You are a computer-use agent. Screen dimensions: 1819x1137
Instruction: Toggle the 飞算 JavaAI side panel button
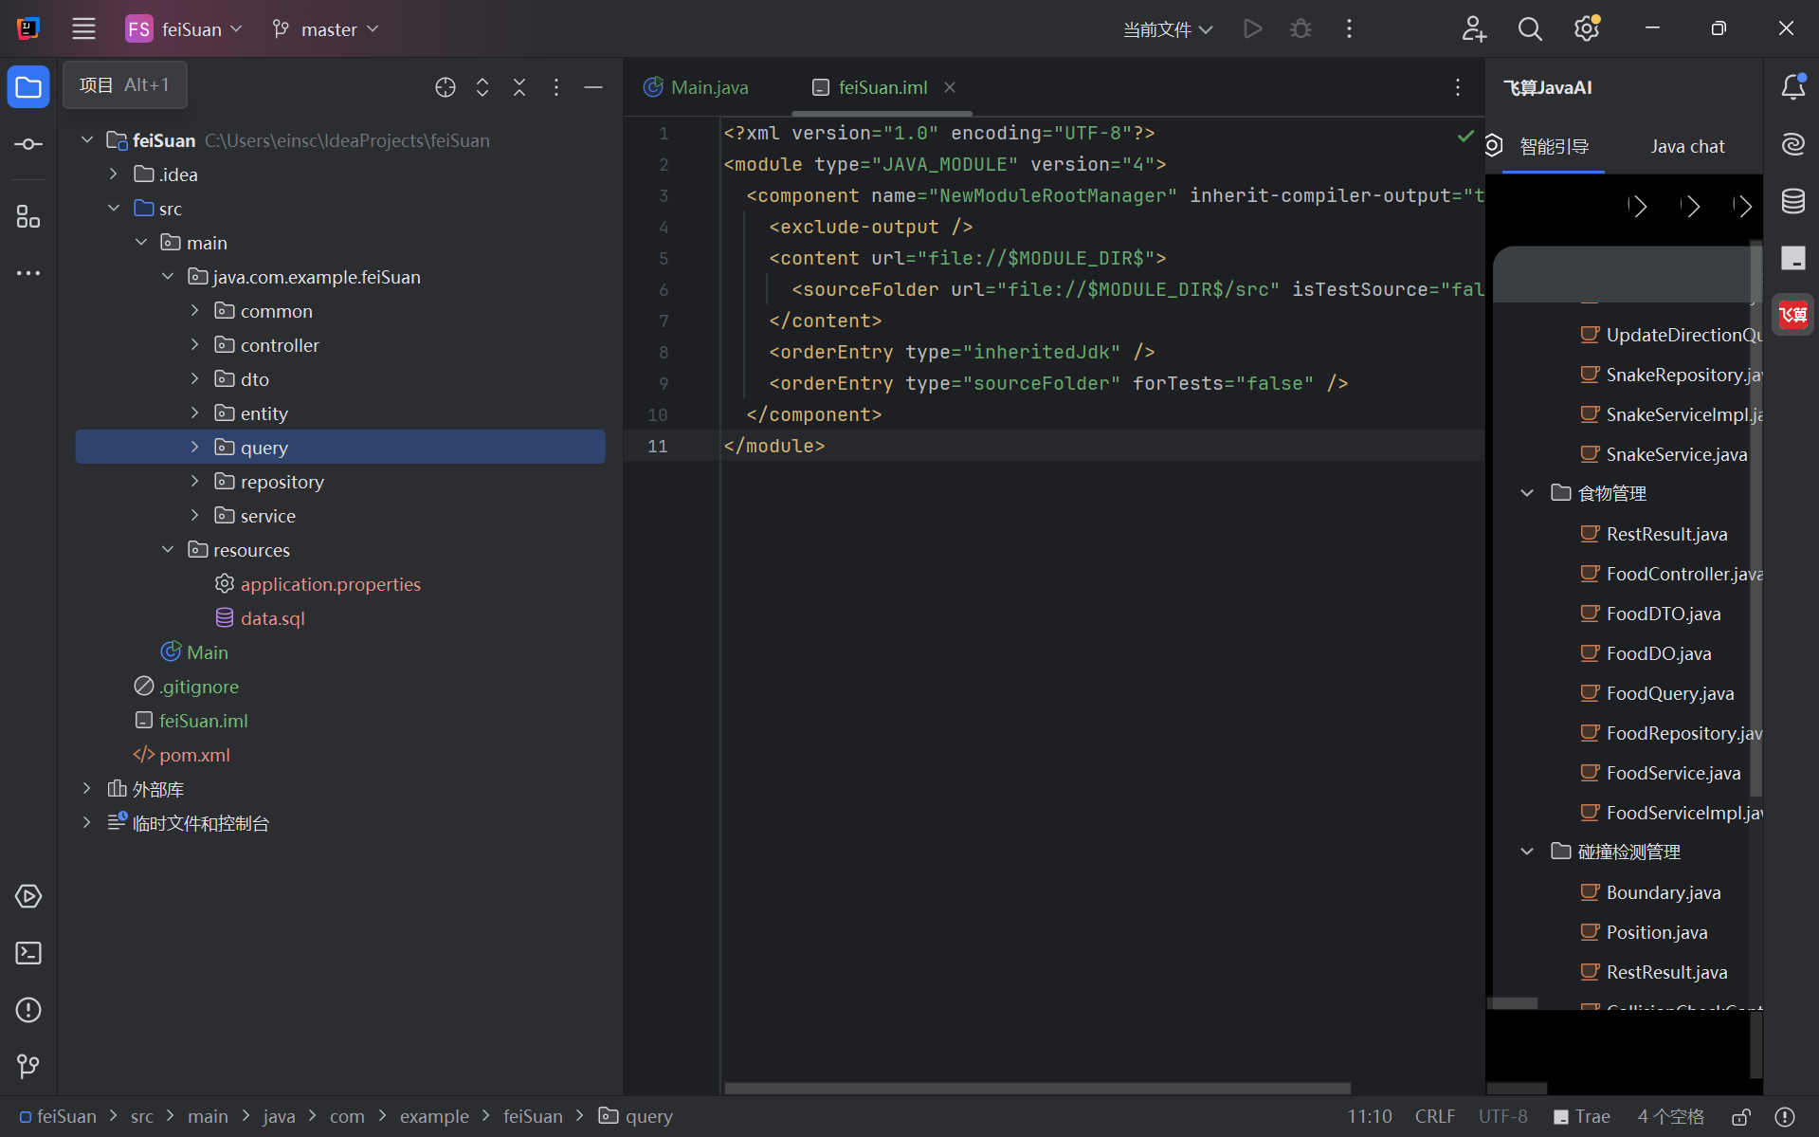1792,315
